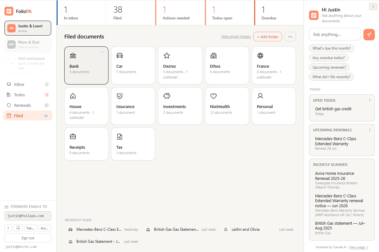
Task: Open the Ethos building folder
Action: pos(227,65)
